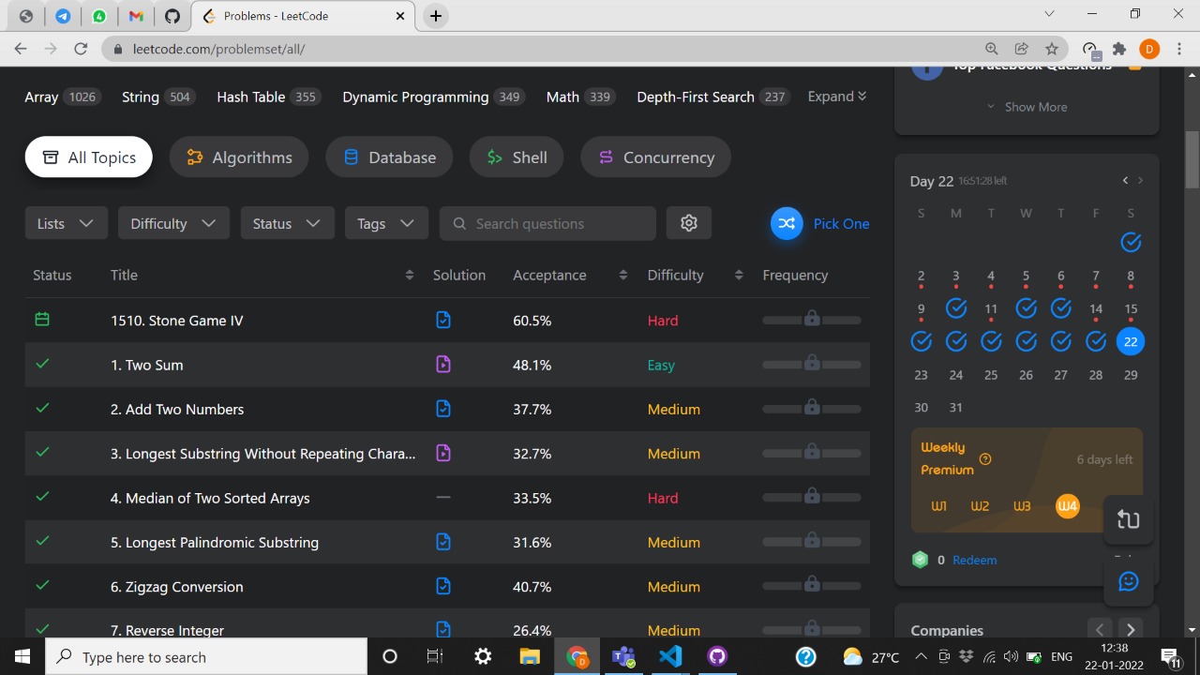Open the 6. Zigzag Conversion problem

tap(177, 587)
